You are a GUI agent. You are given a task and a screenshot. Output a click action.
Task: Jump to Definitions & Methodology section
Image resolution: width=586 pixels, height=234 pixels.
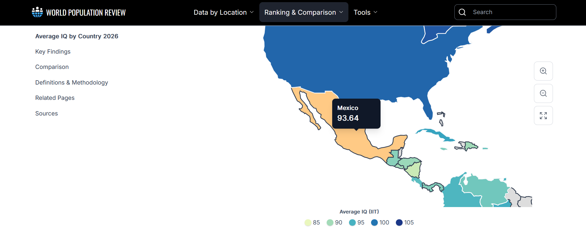[72, 82]
